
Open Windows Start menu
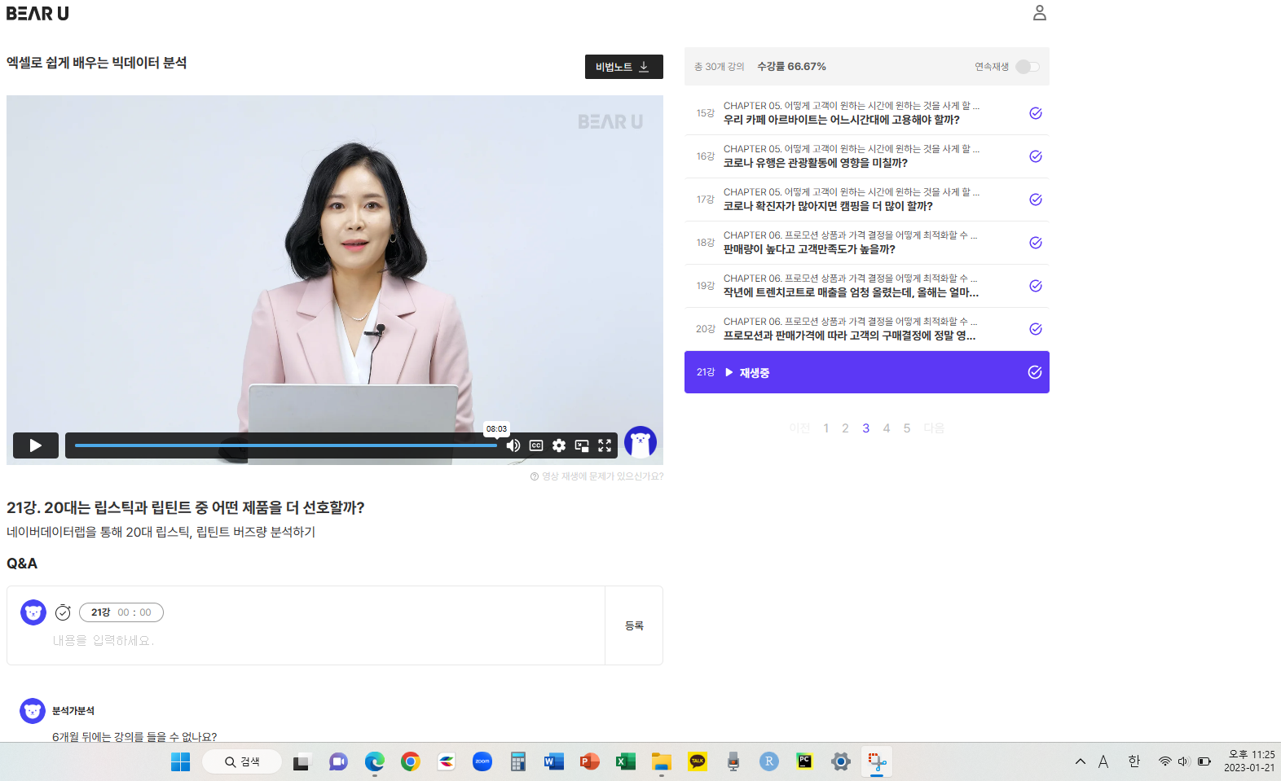tap(180, 762)
